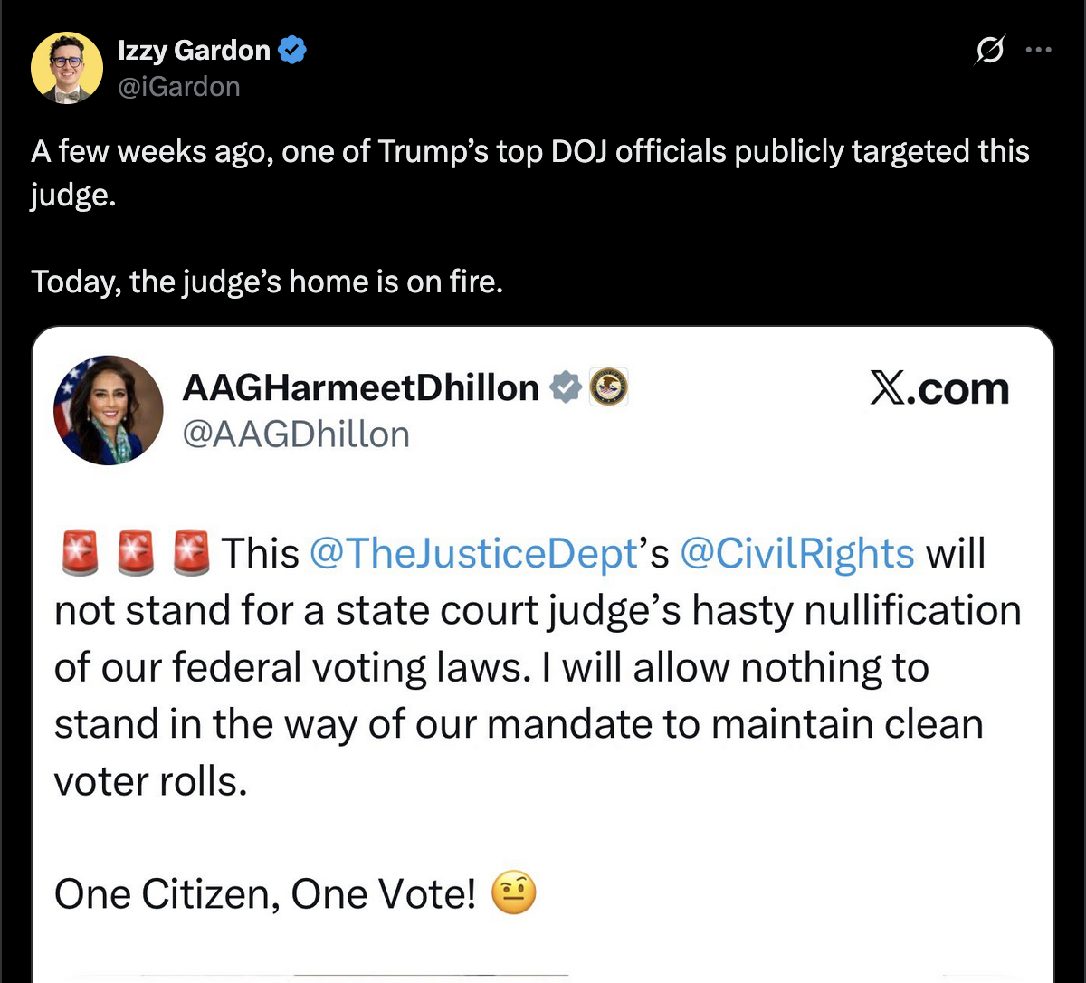
Task: Click the raised-eyebrow emoji
Action: [513, 894]
